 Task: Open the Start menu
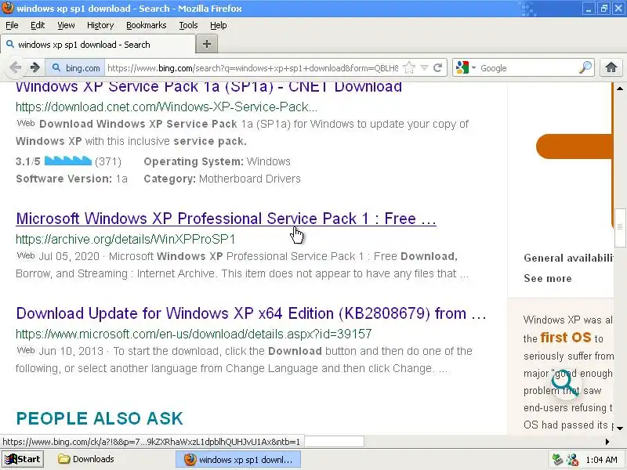click(23, 459)
